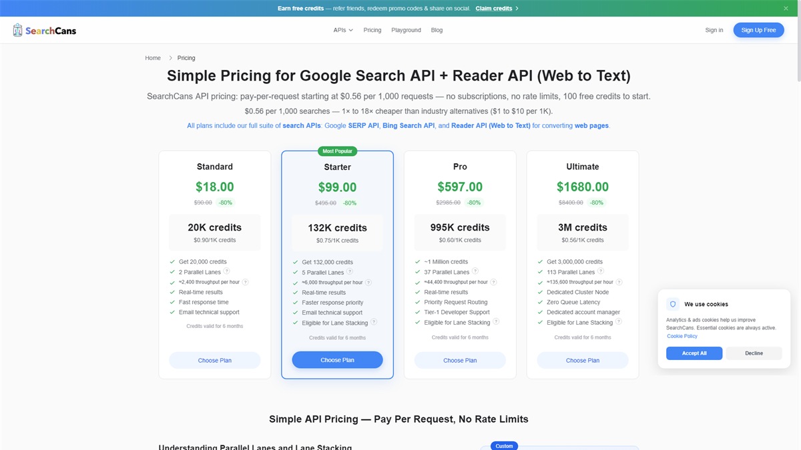Click the cookie shield icon

[x=673, y=304]
